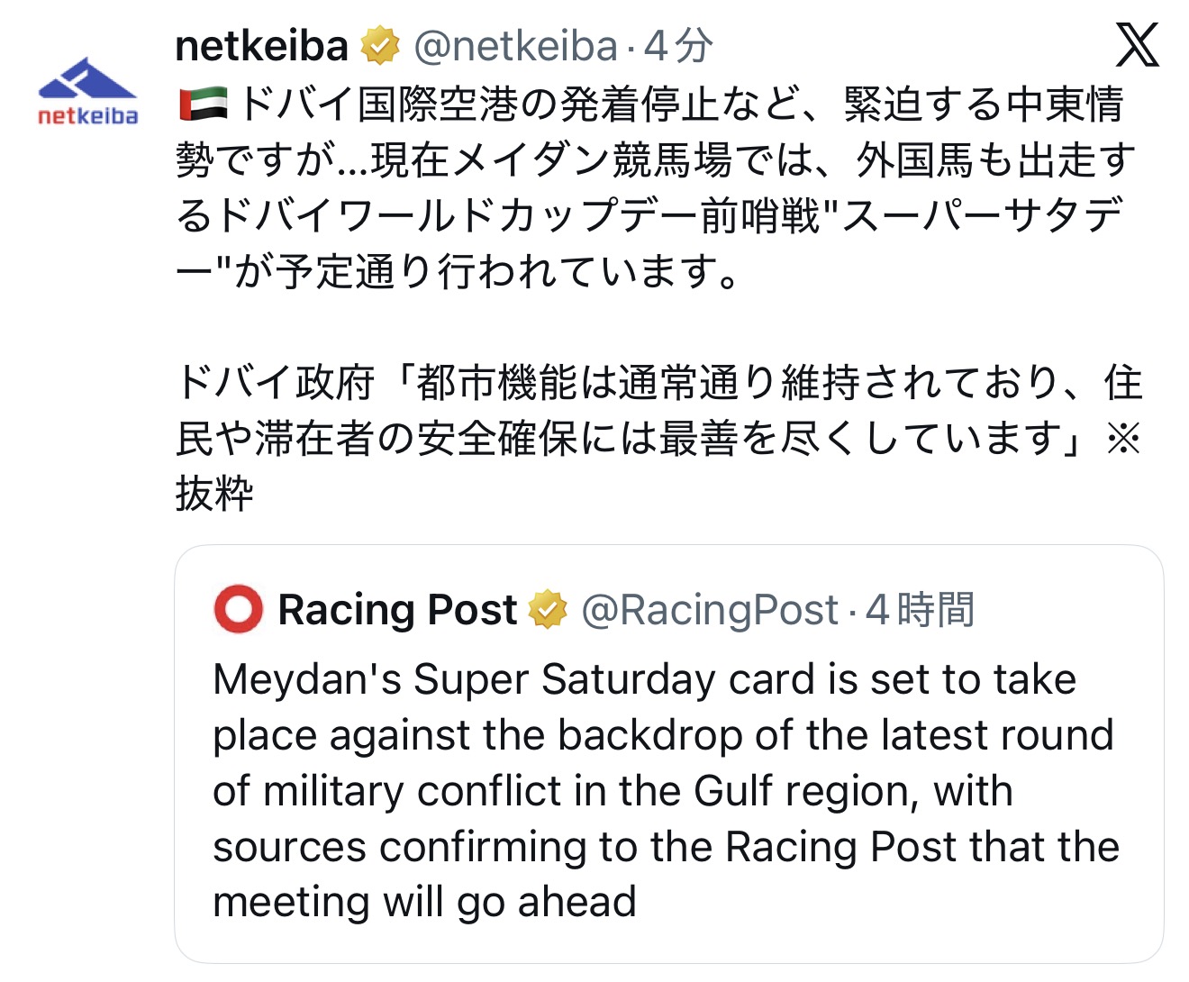Click Racing Post's gold verified badge

tap(548, 610)
